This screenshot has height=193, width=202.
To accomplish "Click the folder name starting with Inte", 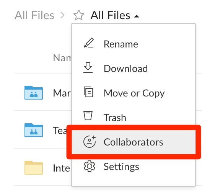I will [62, 168].
